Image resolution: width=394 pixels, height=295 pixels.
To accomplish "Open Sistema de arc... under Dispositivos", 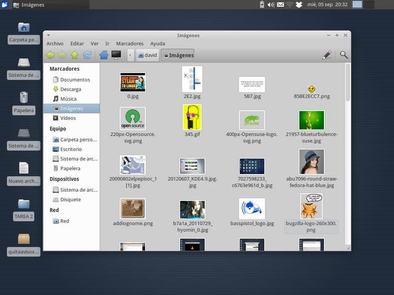I will point(71,190).
